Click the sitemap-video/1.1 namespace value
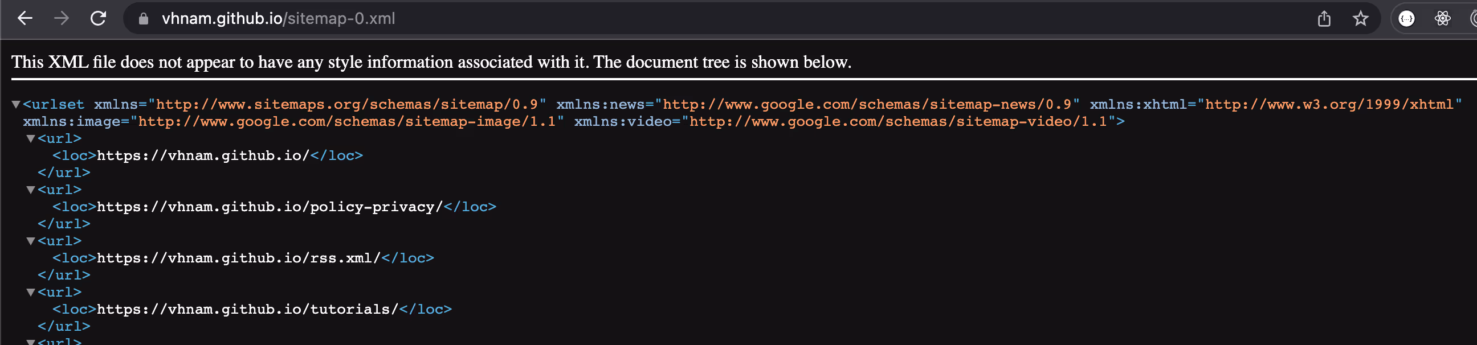 tap(899, 121)
